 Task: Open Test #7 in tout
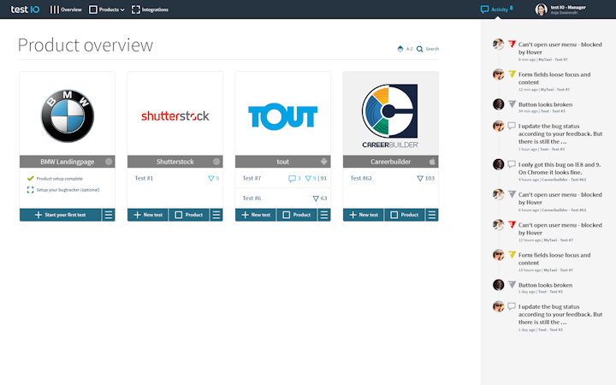pos(252,178)
